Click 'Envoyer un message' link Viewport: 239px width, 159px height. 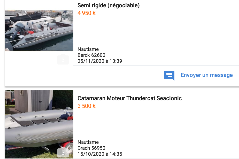[206, 75]
